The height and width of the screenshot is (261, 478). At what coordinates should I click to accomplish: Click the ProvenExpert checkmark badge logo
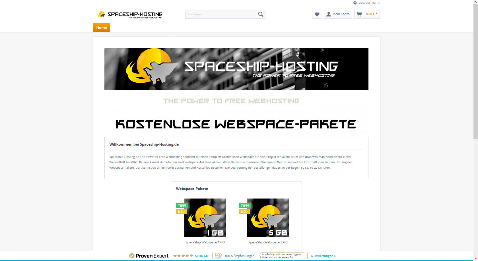(132, 256)
